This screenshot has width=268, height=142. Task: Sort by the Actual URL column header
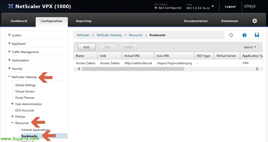(x=138, y=56)
